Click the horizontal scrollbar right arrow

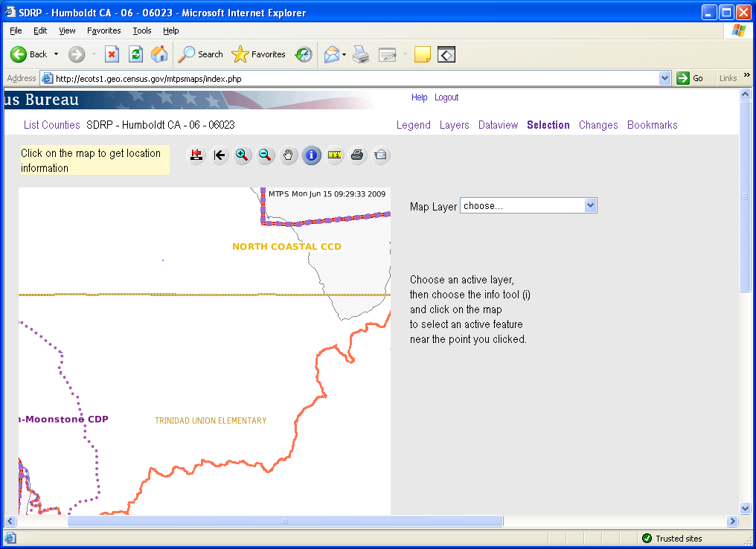[733, 521]
